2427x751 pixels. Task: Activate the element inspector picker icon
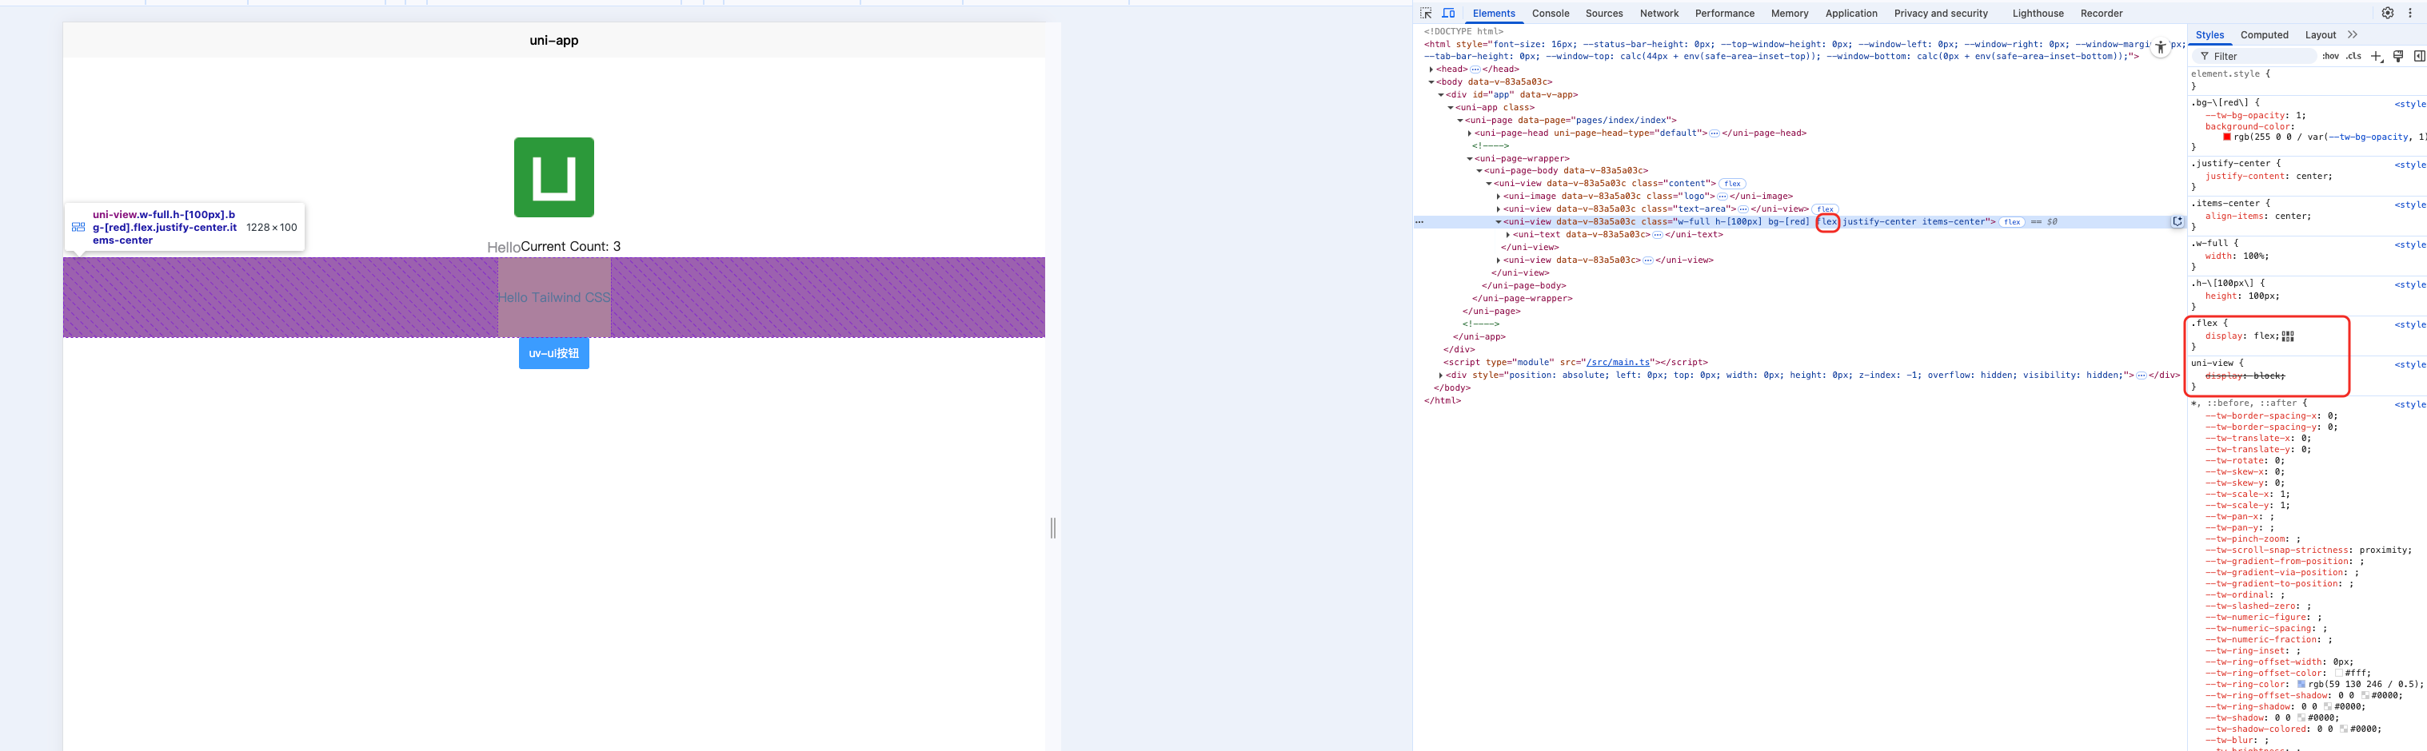point(1427,13)
